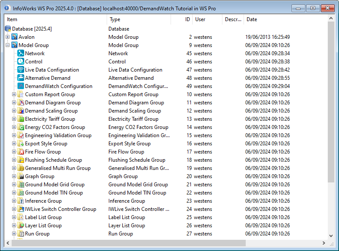Image resolution: width=339 pixels, height=251 pixels.
Task: Click the vertical scrollbar thumb
Action: [x=331, y=102]
